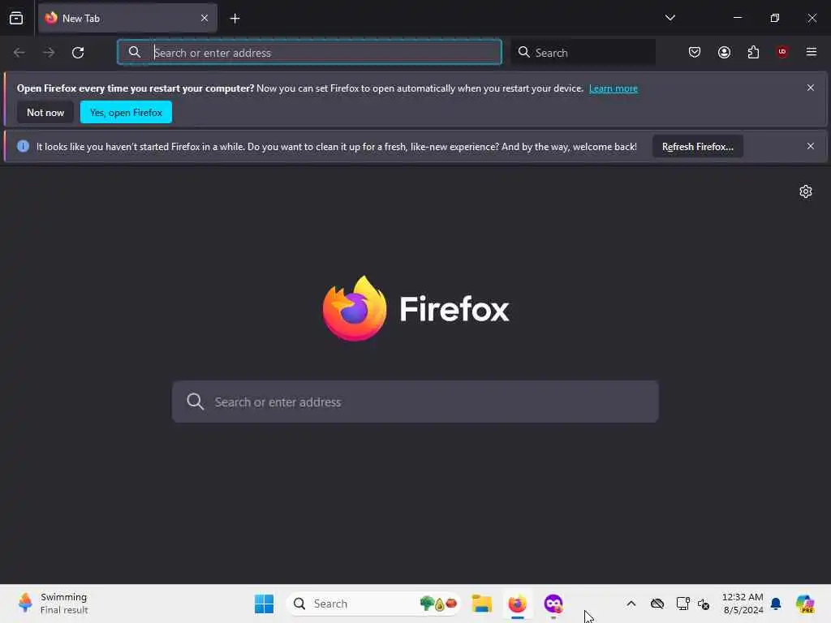831x623 pixels.
Task: Click the OneDrive cloud tray icon
Action: pos(657,604)
